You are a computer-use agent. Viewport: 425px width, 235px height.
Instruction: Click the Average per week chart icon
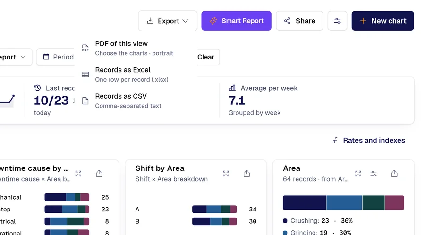232,88
